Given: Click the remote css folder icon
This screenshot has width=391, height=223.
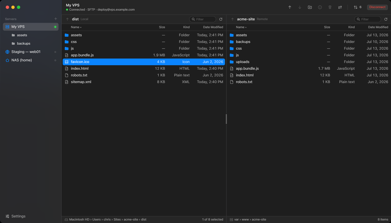Looking at the screenshot, I should click(x=232, y=49).
